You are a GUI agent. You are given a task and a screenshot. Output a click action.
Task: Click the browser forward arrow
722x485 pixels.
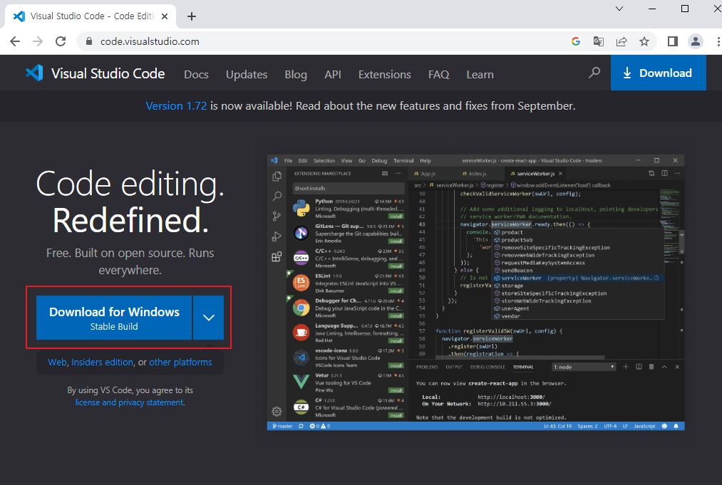tap(38, 41)
